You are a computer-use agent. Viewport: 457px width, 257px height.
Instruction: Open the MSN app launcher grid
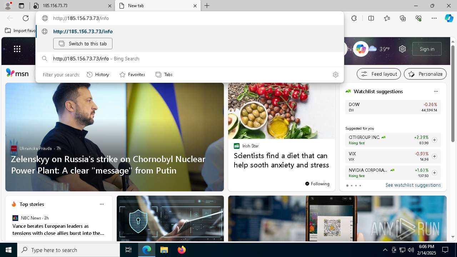click(17, 49)
